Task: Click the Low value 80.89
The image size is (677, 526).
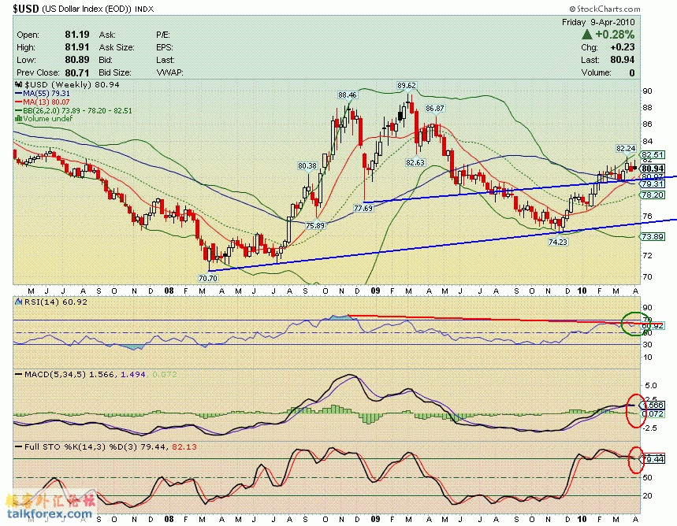Action: point(77,60)
